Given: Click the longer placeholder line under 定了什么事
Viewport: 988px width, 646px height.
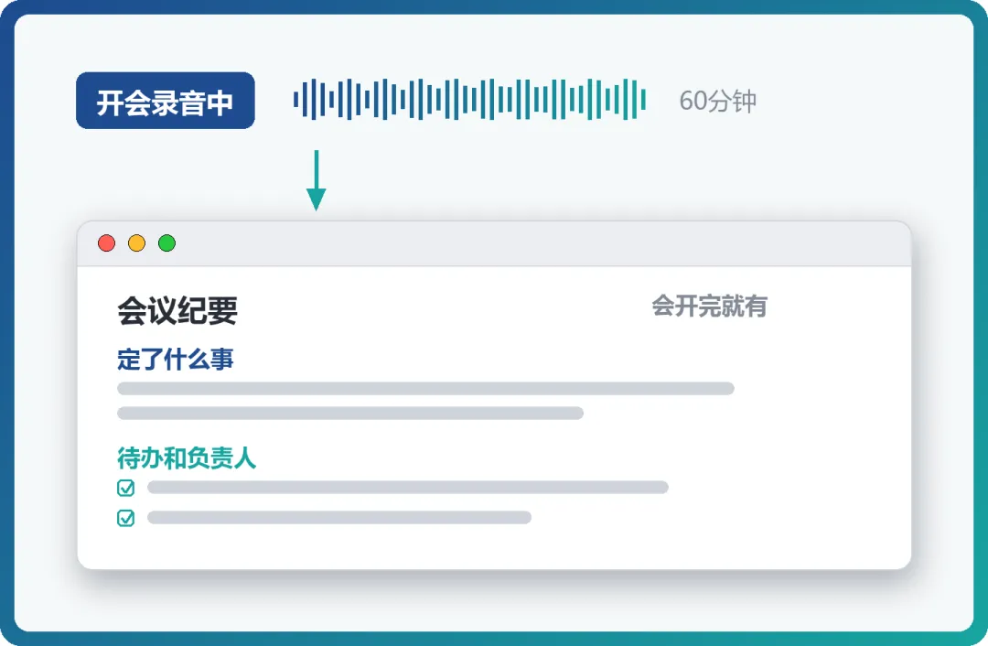Looking at the screenshot, I should click(x=425, y=388).
